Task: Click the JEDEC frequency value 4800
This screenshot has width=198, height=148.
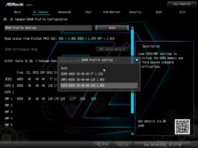Action: pos(20,79)
